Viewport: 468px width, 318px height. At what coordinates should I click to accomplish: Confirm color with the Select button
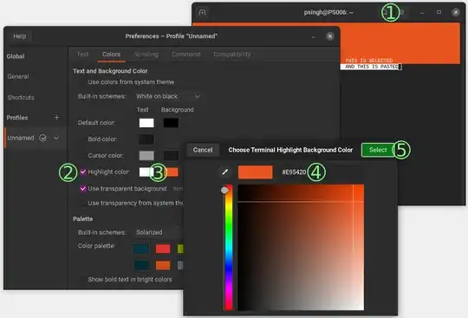coord(378,150)
